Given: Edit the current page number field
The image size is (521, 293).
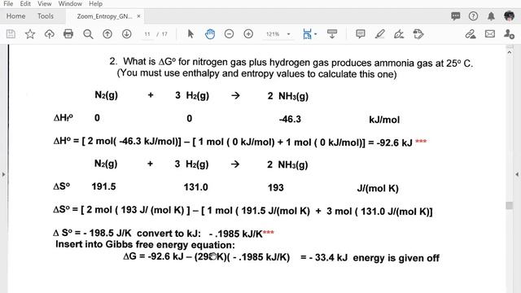Looking at the screenshot, I should pos(147,34).
